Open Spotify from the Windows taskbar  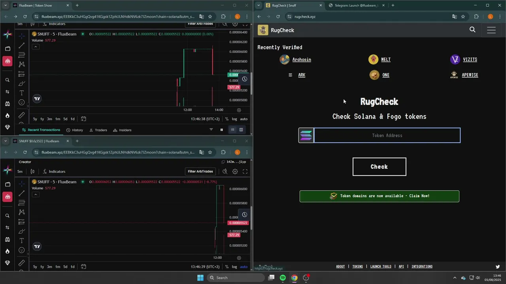[x=283, y=278]
